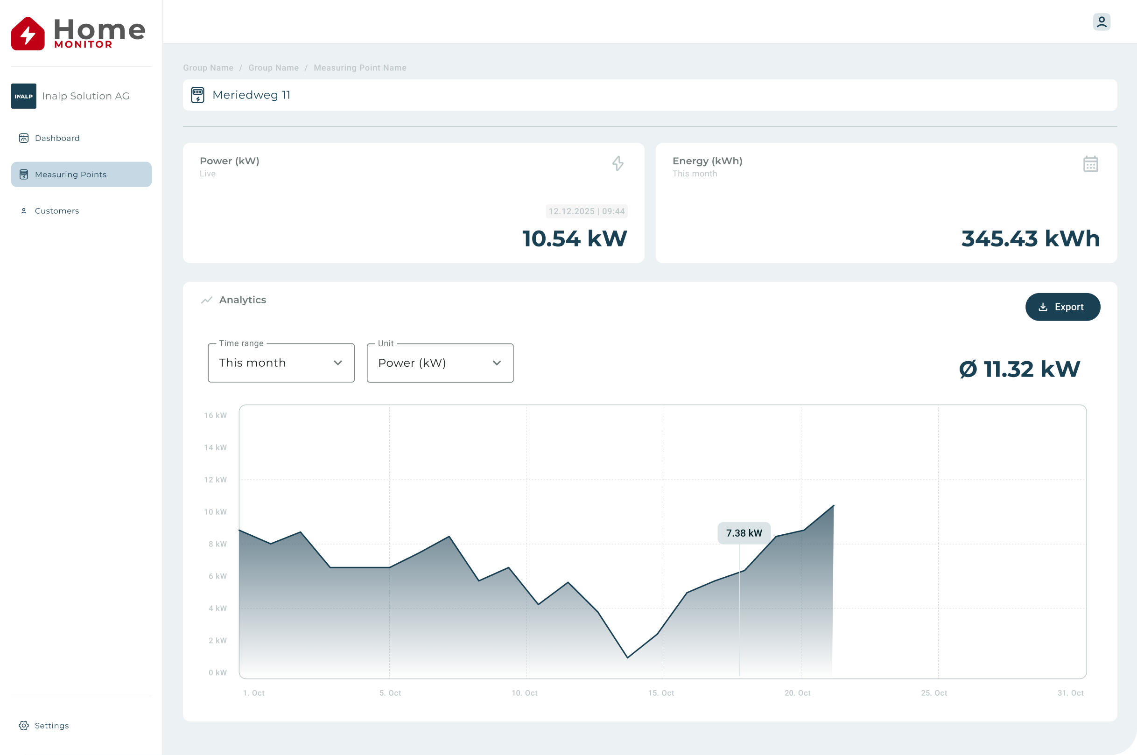1137x755 pixels.
Task: Click the Inalp company logo badge
Action: pyautogui.click(x=24, y=96)
